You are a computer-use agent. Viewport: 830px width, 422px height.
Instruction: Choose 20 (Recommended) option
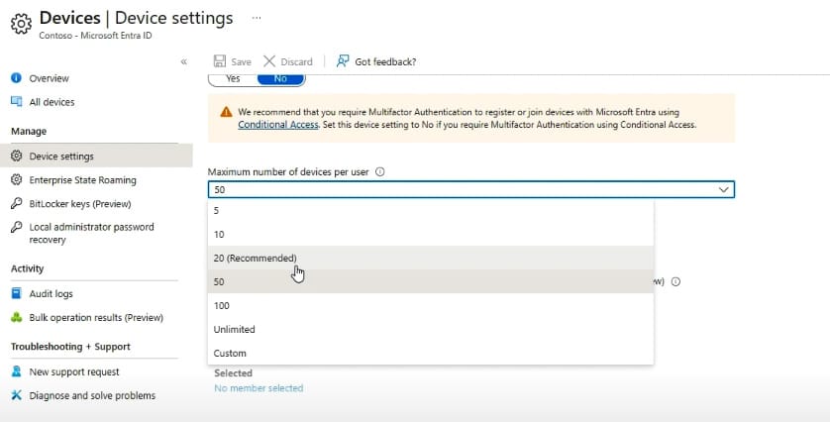[431, 258]
